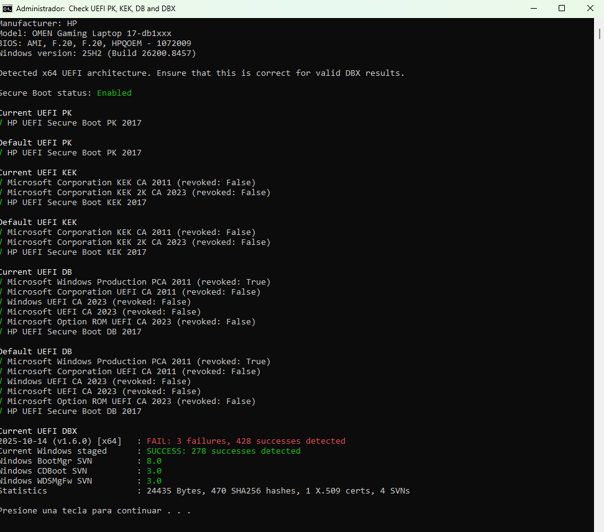Click 'Microsoft UEFI CA 2023' under Current UEFI DB

click(x=62, y=311)
